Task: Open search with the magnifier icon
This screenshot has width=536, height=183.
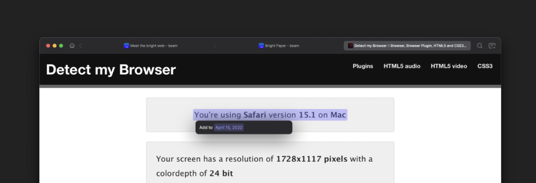Action: pyautogui.click(x=479, y=46)
